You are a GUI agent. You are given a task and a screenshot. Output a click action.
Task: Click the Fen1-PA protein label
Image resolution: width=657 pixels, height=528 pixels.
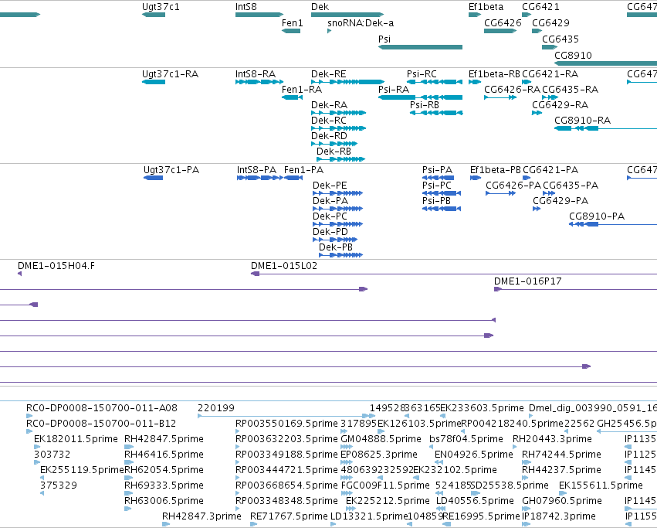(x=303, y=170)
